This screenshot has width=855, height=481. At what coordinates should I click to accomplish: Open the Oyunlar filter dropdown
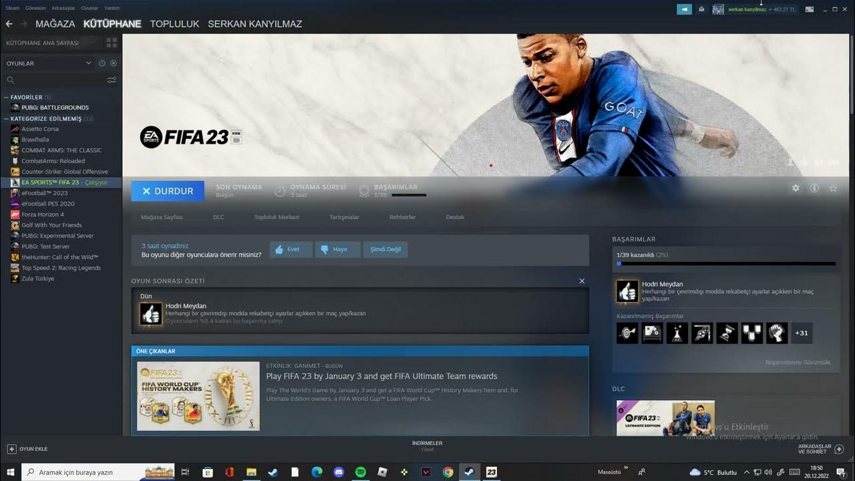tap(49, 63)
